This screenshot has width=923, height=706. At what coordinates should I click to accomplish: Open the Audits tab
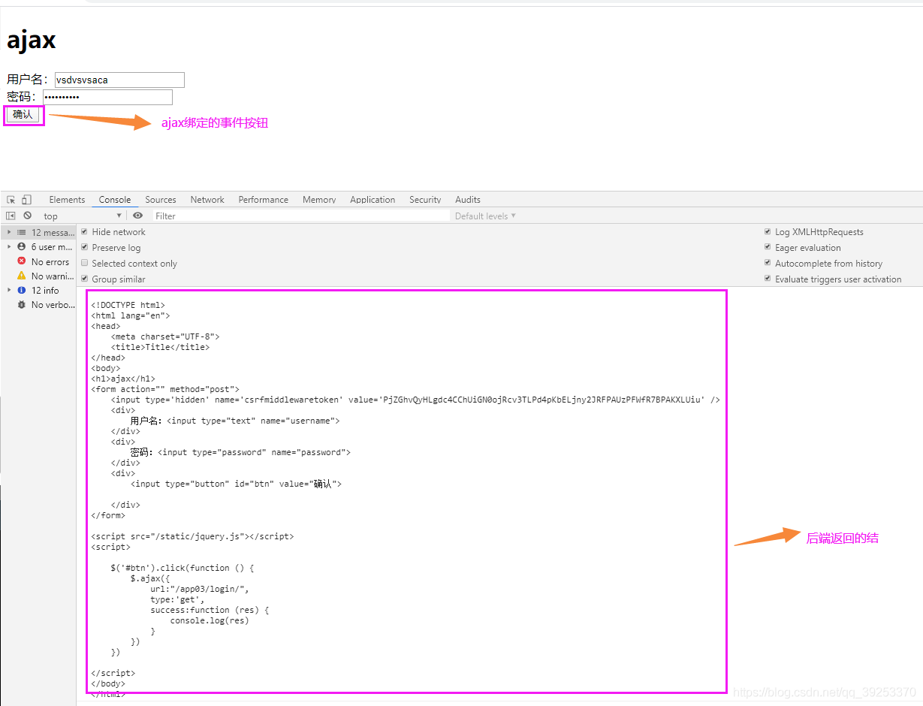tap(468, 200)
